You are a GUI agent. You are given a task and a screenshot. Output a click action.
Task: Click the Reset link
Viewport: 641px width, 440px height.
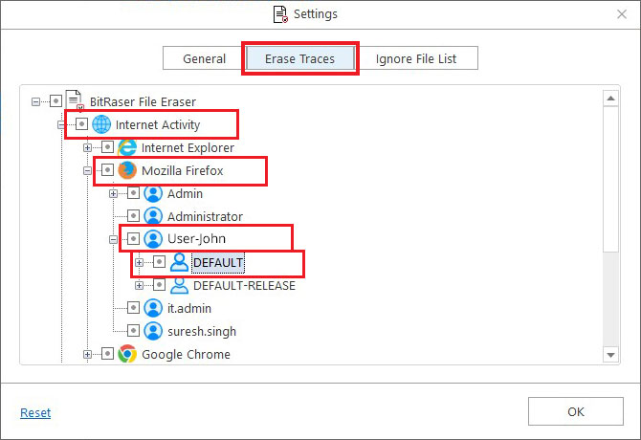point(35,412)
